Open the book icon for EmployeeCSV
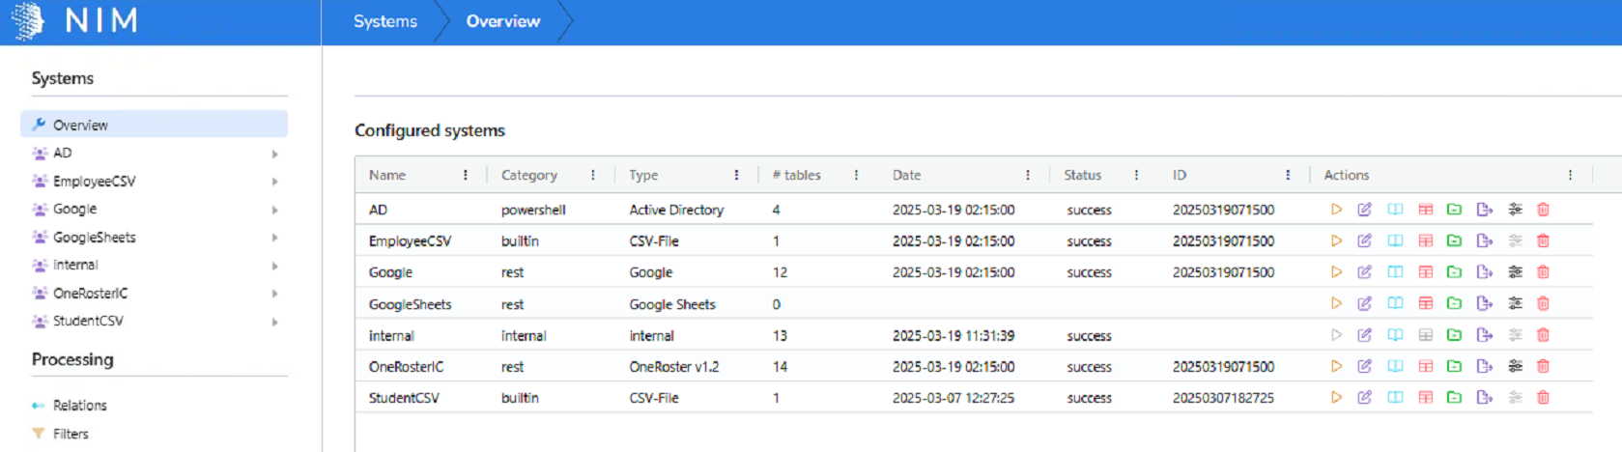Image resolution: width=1622 pixels, height=452 pixels. click(1395, 240)
